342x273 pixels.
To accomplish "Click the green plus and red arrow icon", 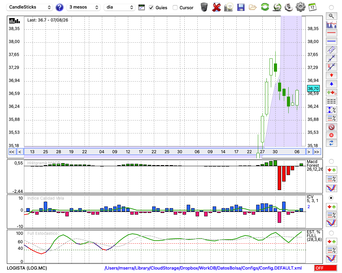I will 331,93.
